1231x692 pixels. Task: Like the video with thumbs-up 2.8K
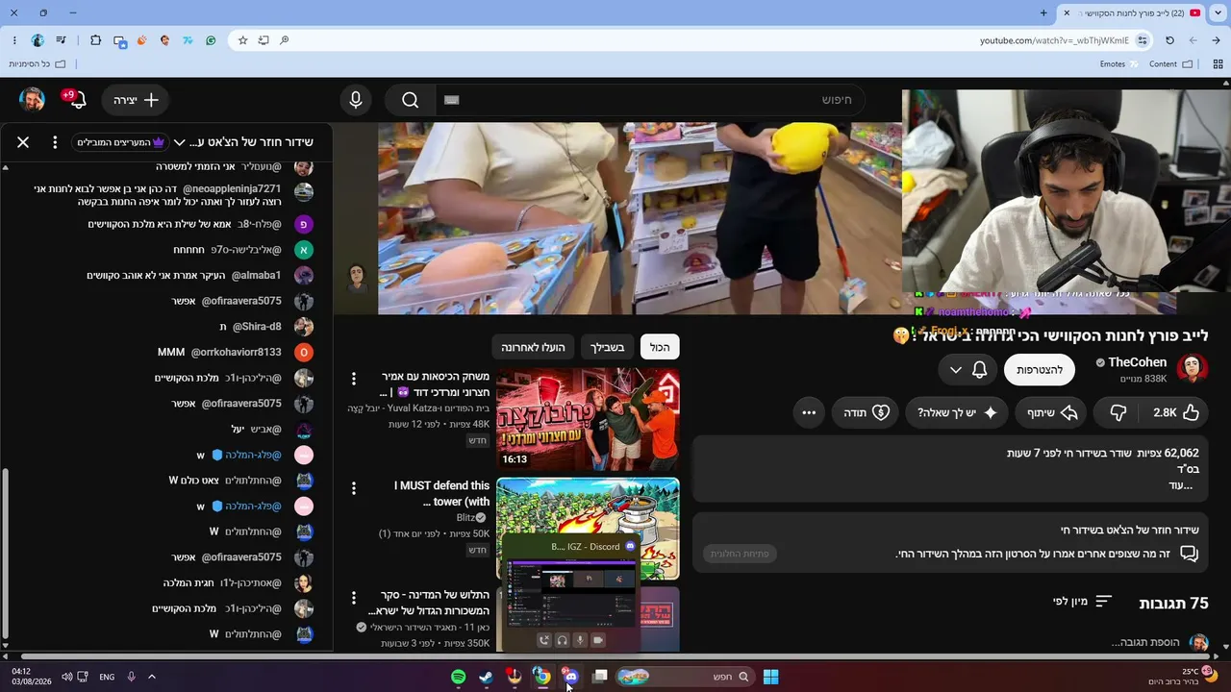click(1176, 412)
